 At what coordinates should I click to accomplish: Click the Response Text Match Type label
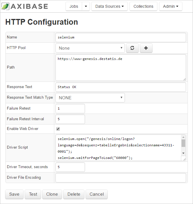pyautogui.click(x=30, y=98)
